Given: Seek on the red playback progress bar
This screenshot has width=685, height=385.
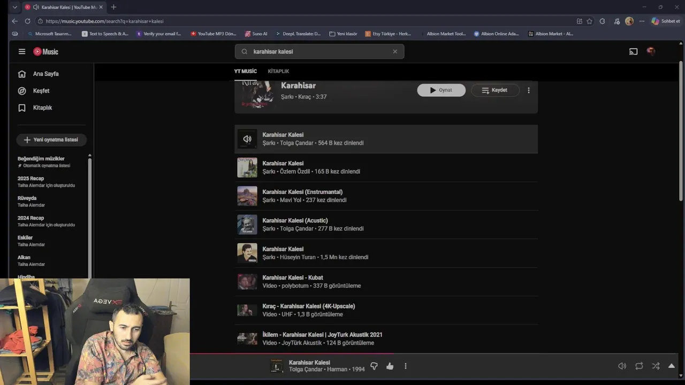Looking at the screenshot, I should (292, 353).
